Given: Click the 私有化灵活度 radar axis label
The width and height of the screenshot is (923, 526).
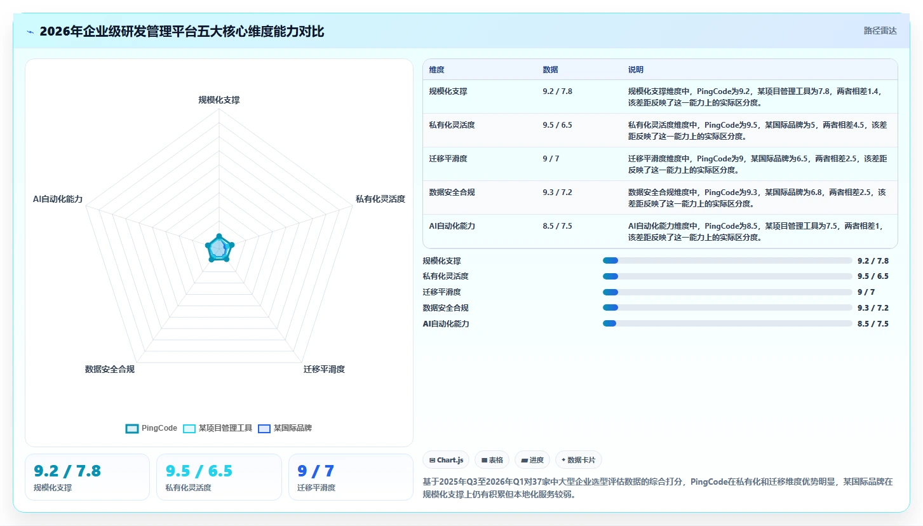Looking at the screenshot, I should tap(381, 199).
